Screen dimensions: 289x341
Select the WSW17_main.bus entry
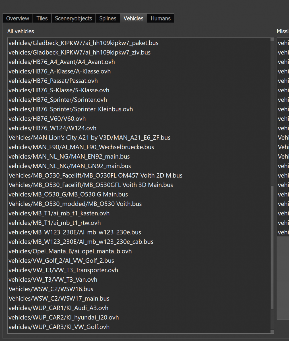59,299
